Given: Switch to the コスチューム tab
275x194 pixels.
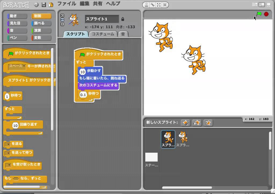Looking at the screenshot, I should tap(103, 34).
